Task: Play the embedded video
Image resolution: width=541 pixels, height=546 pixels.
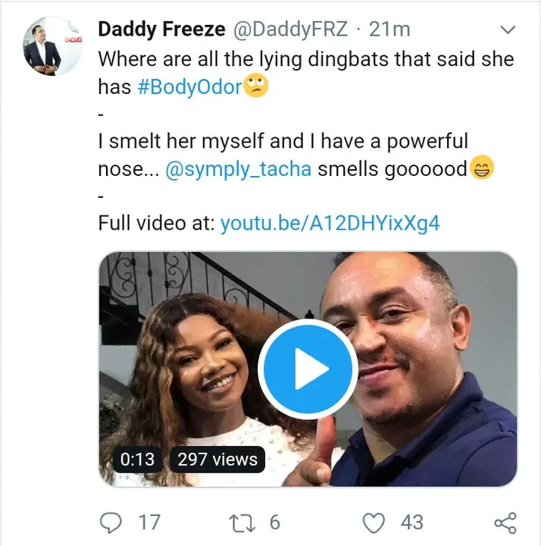Action: coord(308,369)
